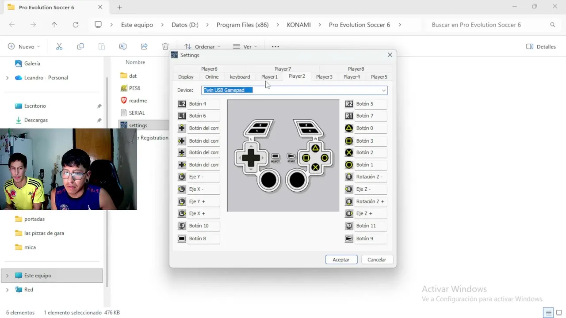566x318 pixels.
Task: Click the square button icon beside Botón 3
Action: pyautogui.click(x=349, y=141)
